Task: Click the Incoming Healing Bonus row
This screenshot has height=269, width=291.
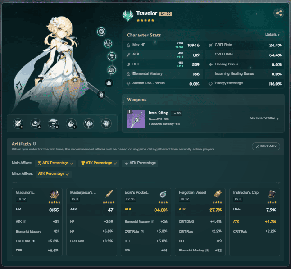Action: click(245, 74)
